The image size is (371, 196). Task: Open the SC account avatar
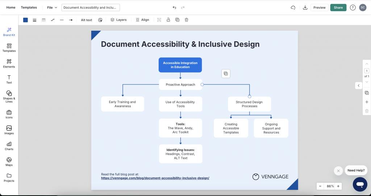pos(362,8)
